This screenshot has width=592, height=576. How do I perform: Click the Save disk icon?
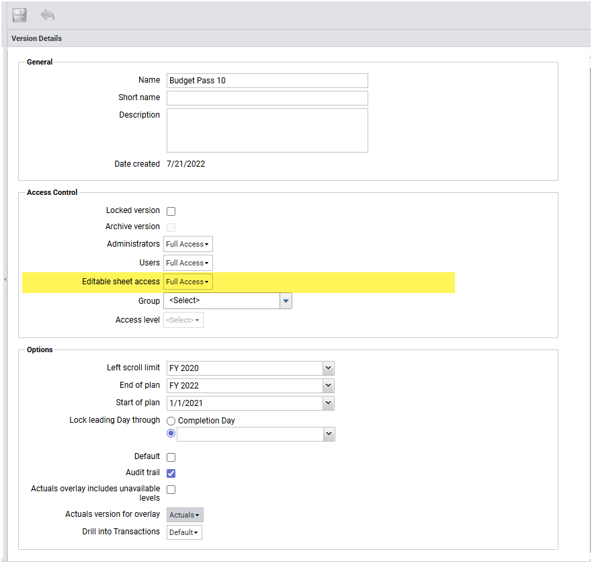(19, 15)
